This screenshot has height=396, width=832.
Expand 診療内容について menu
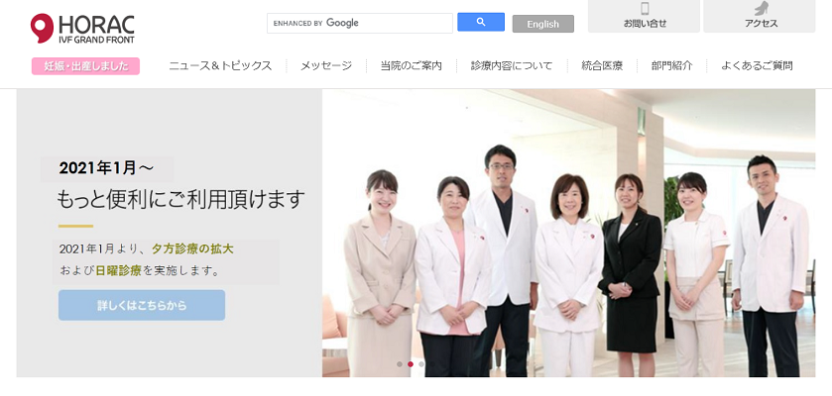point(512,66)
